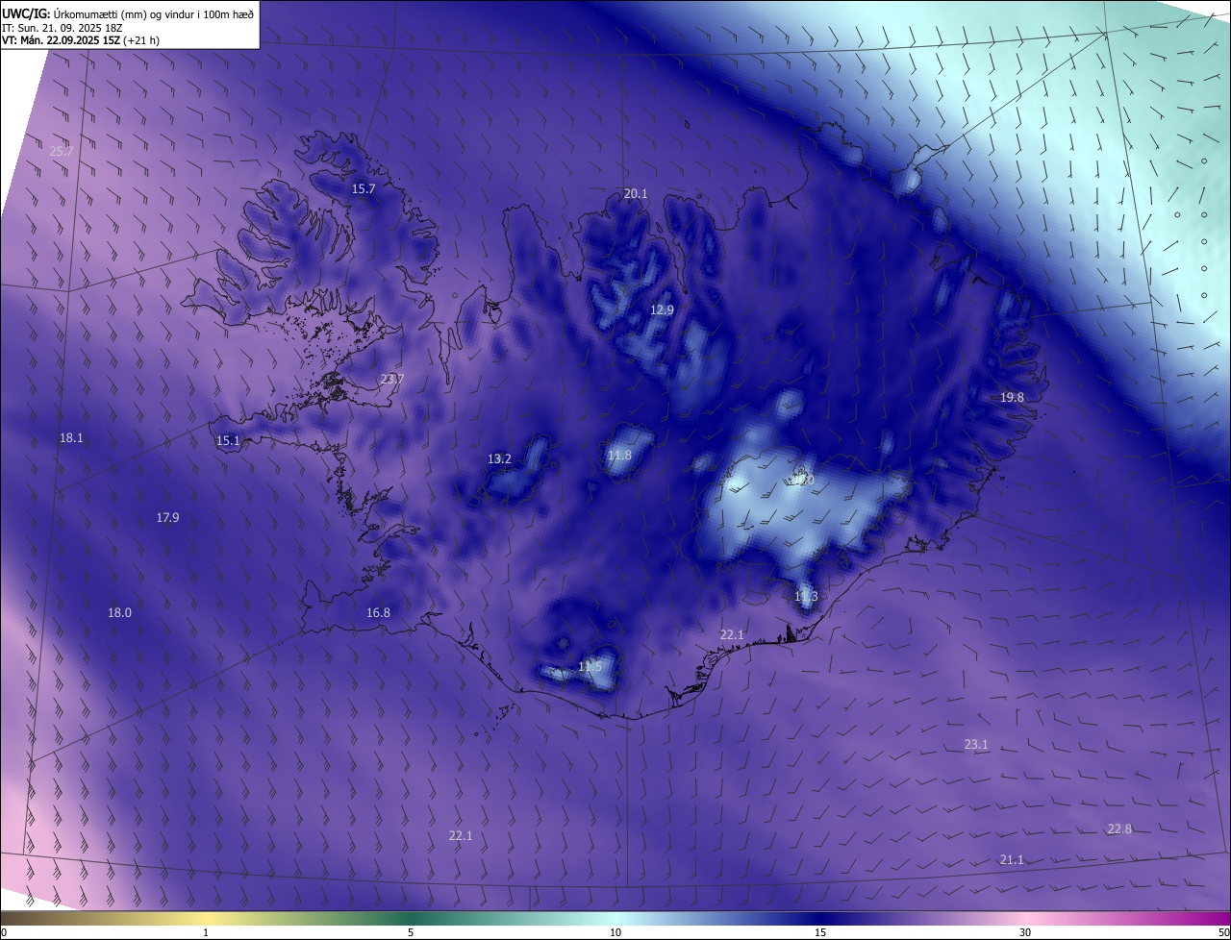Click the colour scale tick label 1
This screenshot has height=940, width=1231.
point(207,932)
